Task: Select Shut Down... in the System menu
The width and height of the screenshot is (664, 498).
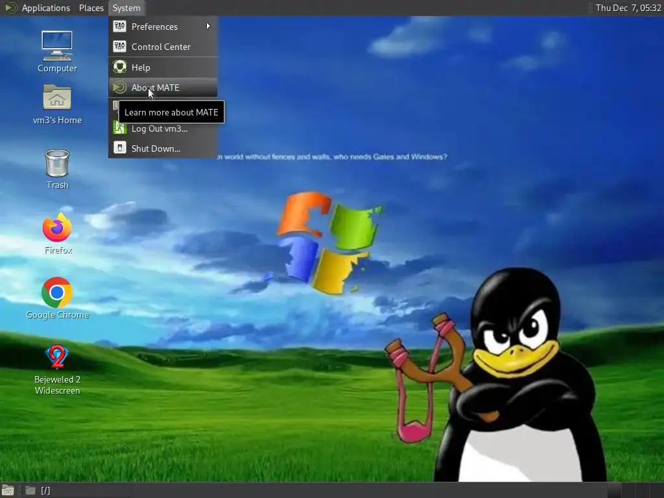Action: (x=163, y=148)
